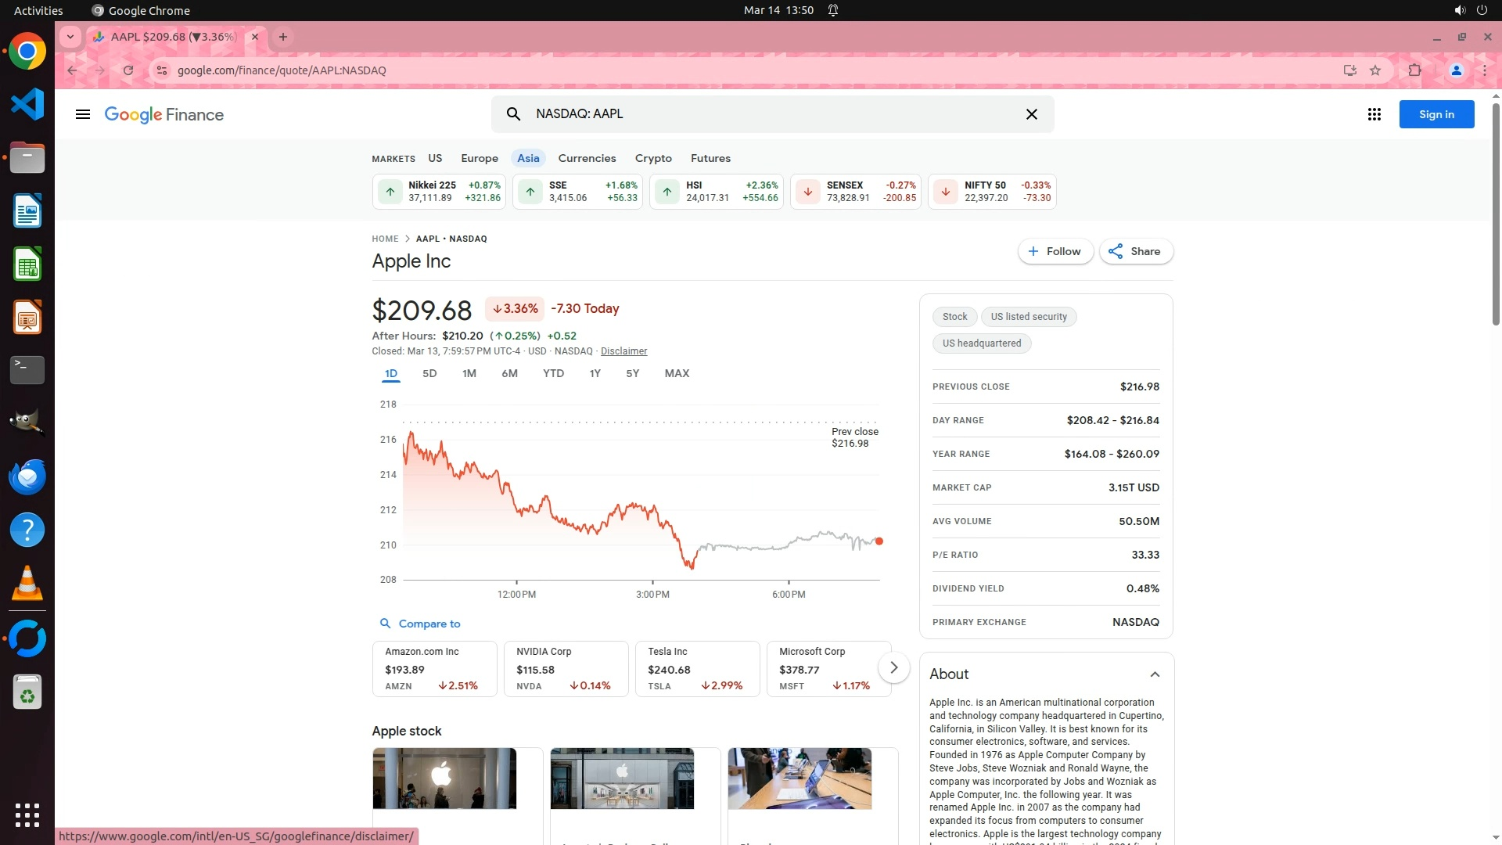Open the Google apps grid

pyautogui.click(x=1374, y=114)
